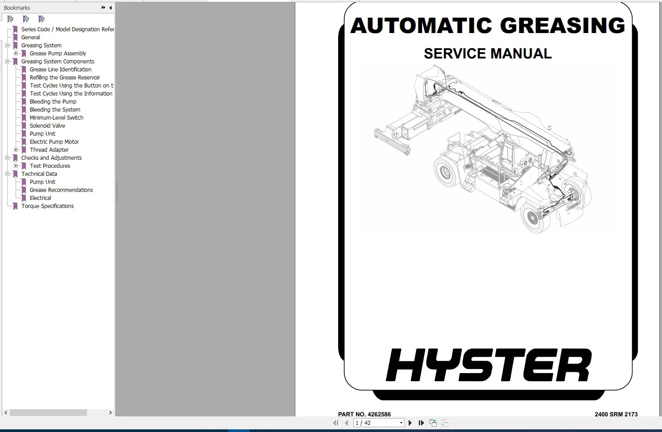Select the Solenoid Valve bookmark

point(48,126)
